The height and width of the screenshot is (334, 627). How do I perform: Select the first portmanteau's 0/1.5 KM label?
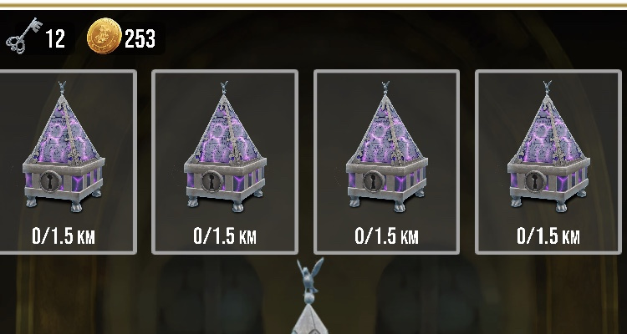(x=64, y=236)
